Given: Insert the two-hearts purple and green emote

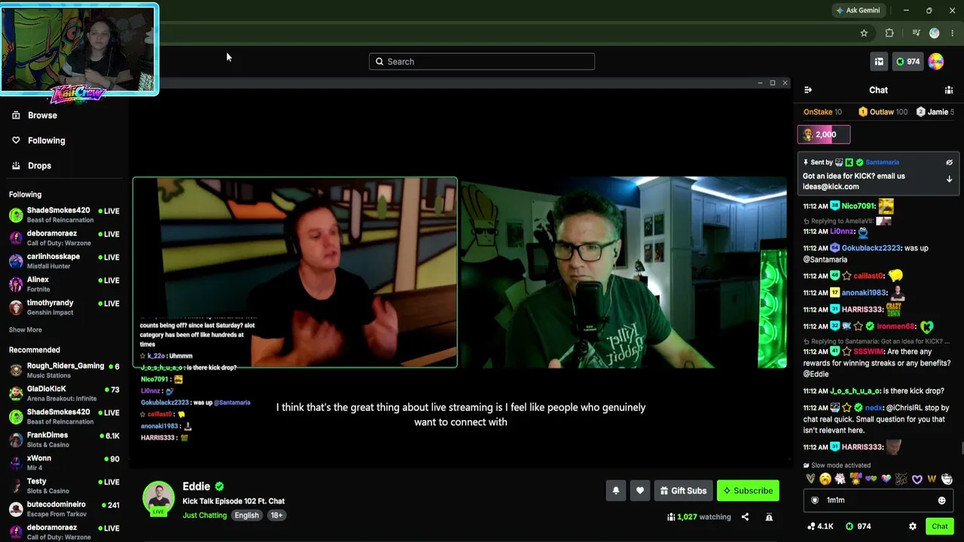Looking at the screenshot, I should [x=871, y=480].
